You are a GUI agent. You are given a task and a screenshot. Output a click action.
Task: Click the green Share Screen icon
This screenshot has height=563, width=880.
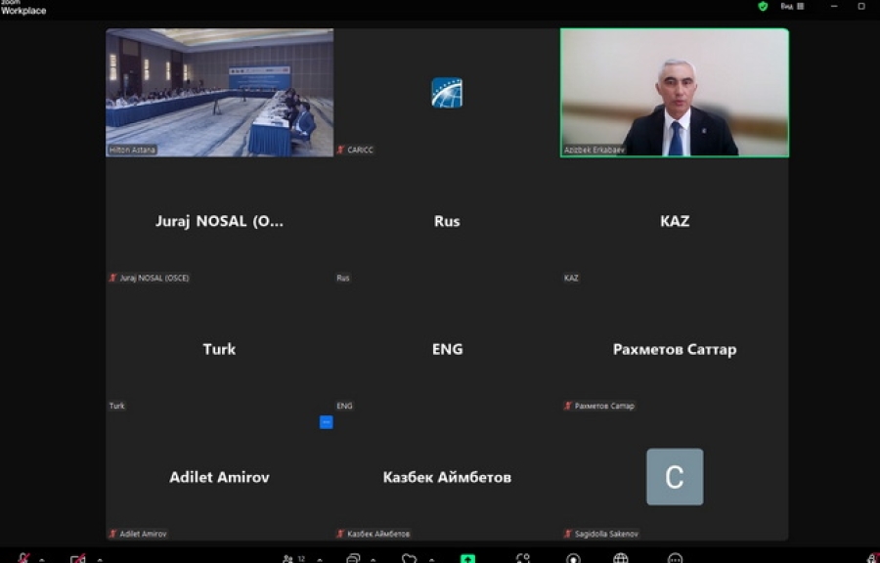(x=468, y=558)
